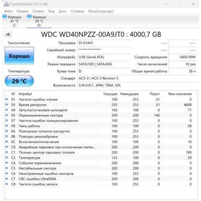Image resolution: width=201 pixels, height=201 pixels.
Task: Select row 04 Запуски/остановки шпинделя
Action: (x=99, y=110)
